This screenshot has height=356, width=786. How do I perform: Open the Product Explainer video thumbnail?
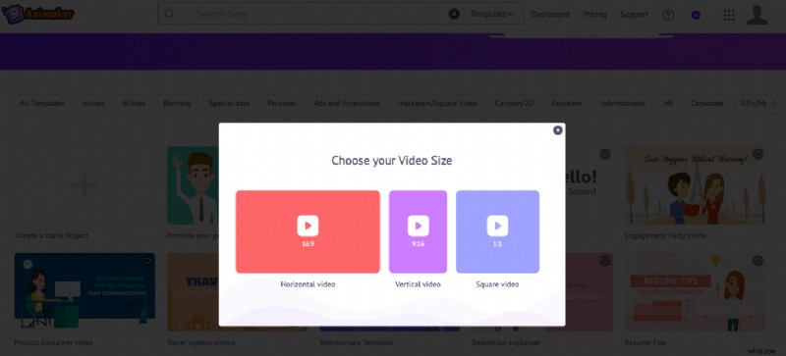[x=84, y=292]
